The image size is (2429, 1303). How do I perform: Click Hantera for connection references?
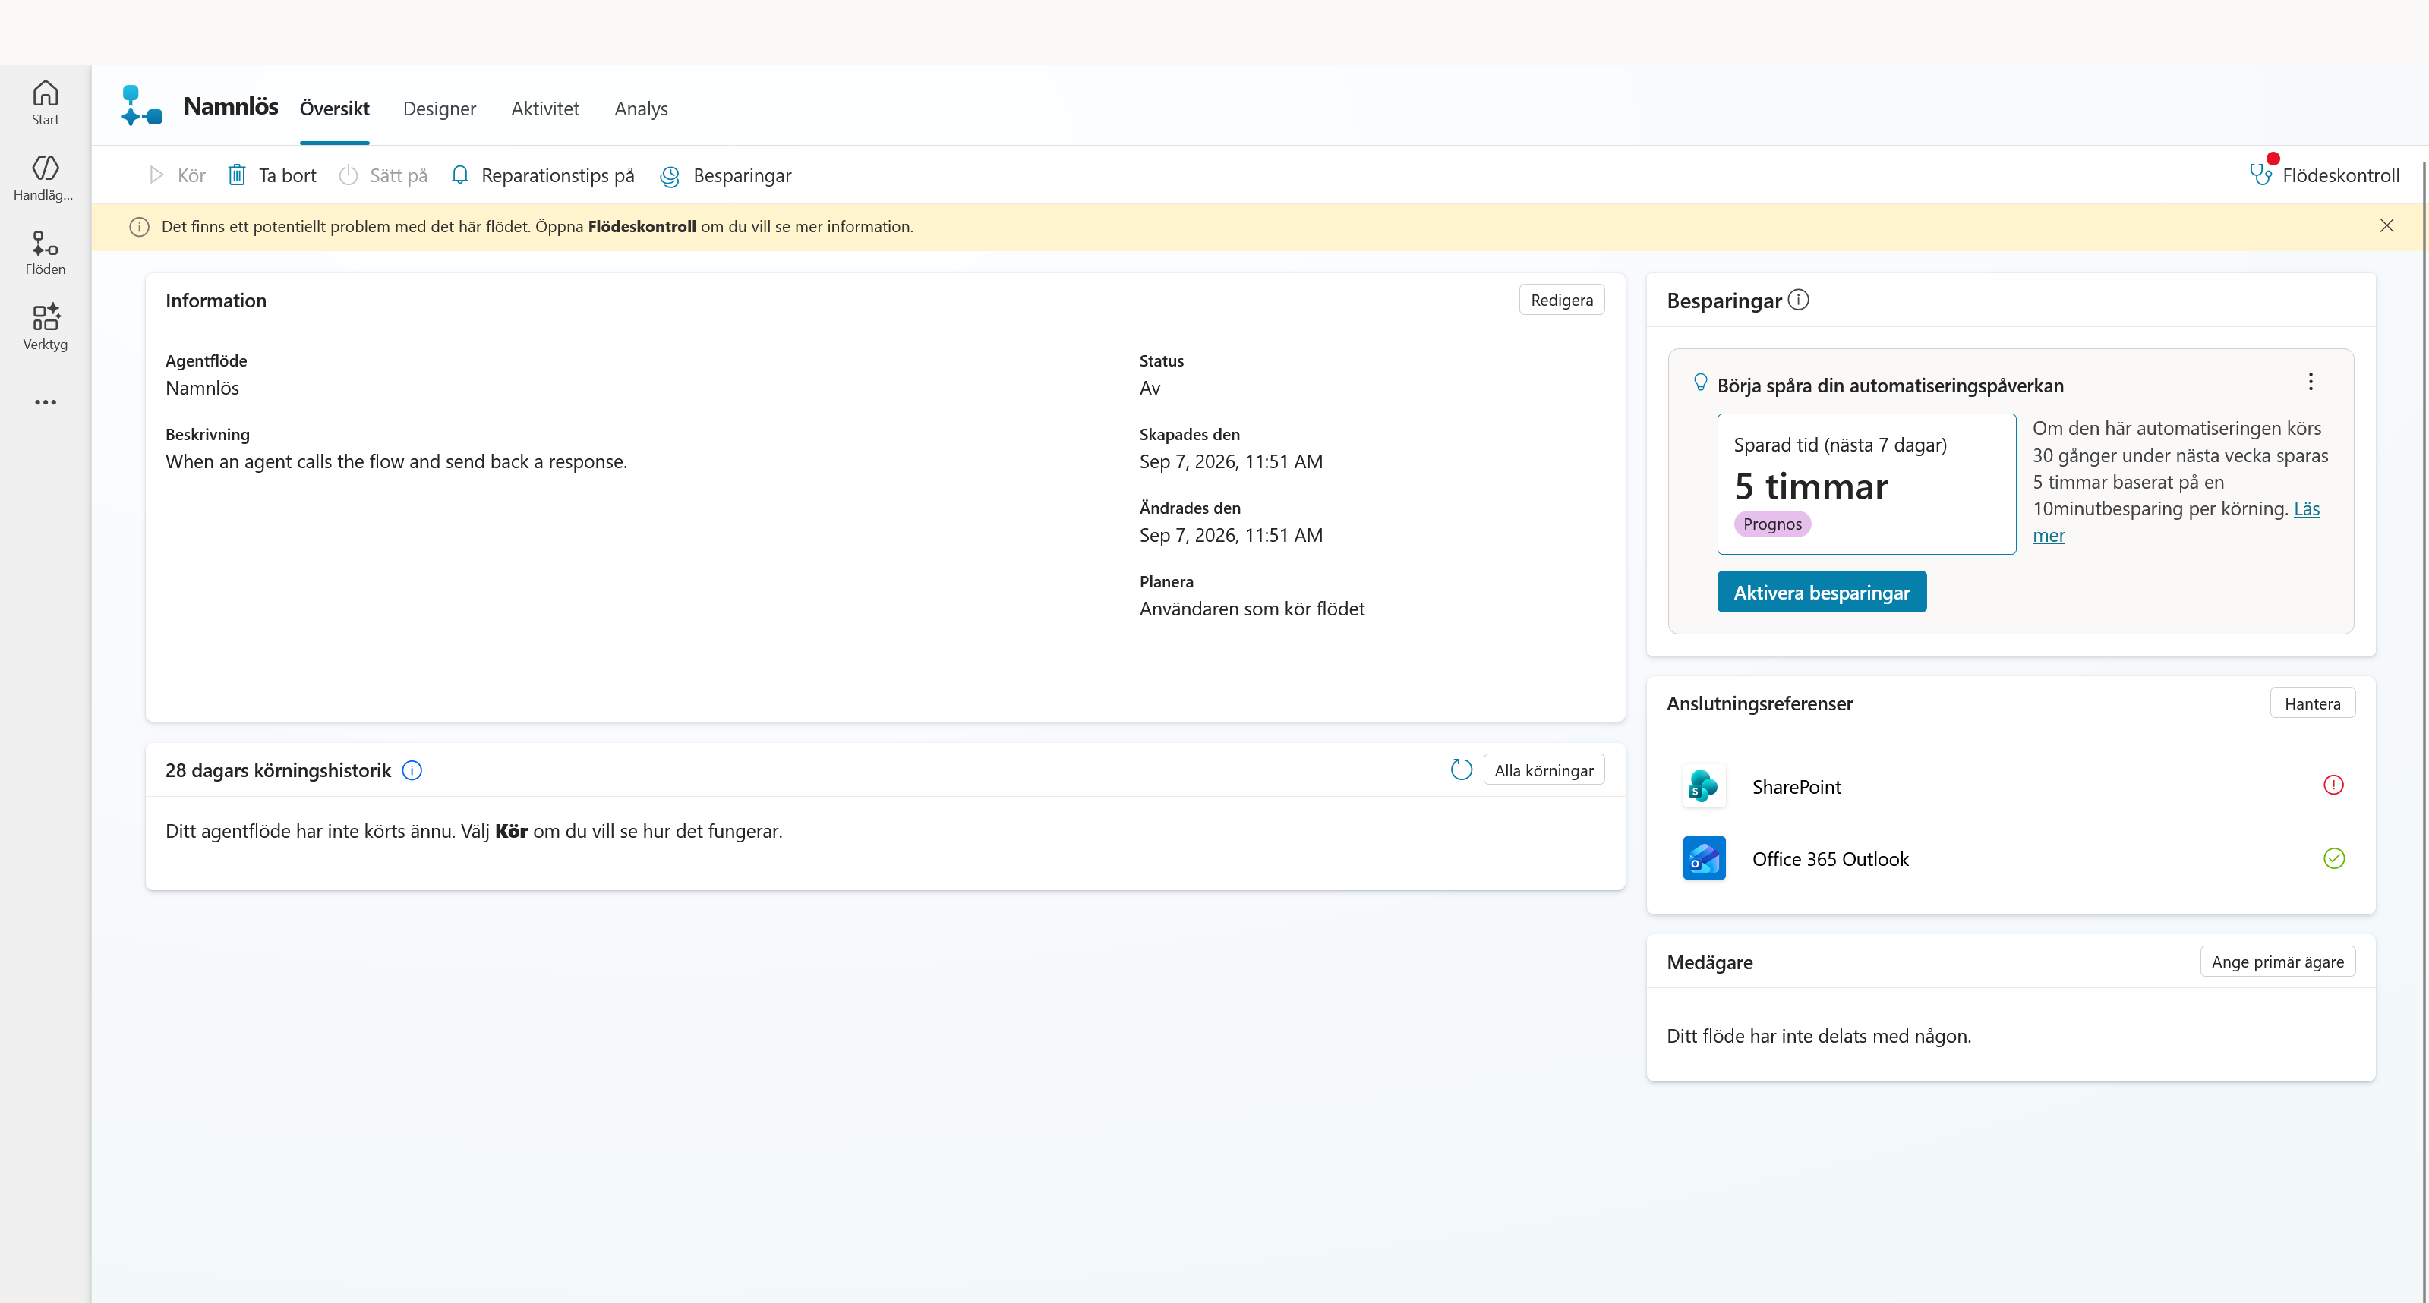(x=2312, y=703)
